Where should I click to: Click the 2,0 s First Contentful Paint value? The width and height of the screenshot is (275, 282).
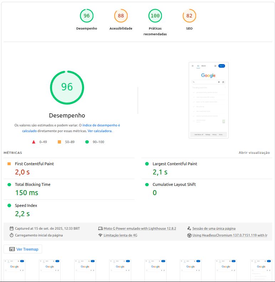(x=22, y=172)
